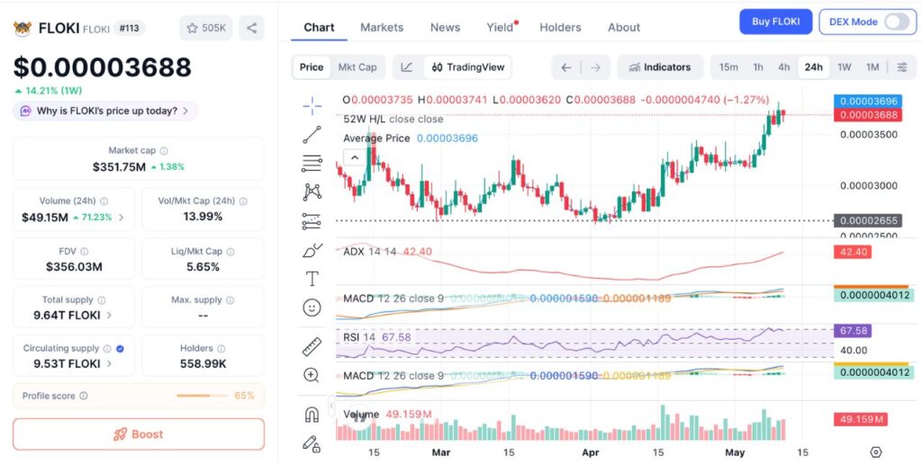Expand Volume (24h) details arrow
This screenshot has width=922, height=473.
pos(122,218)
